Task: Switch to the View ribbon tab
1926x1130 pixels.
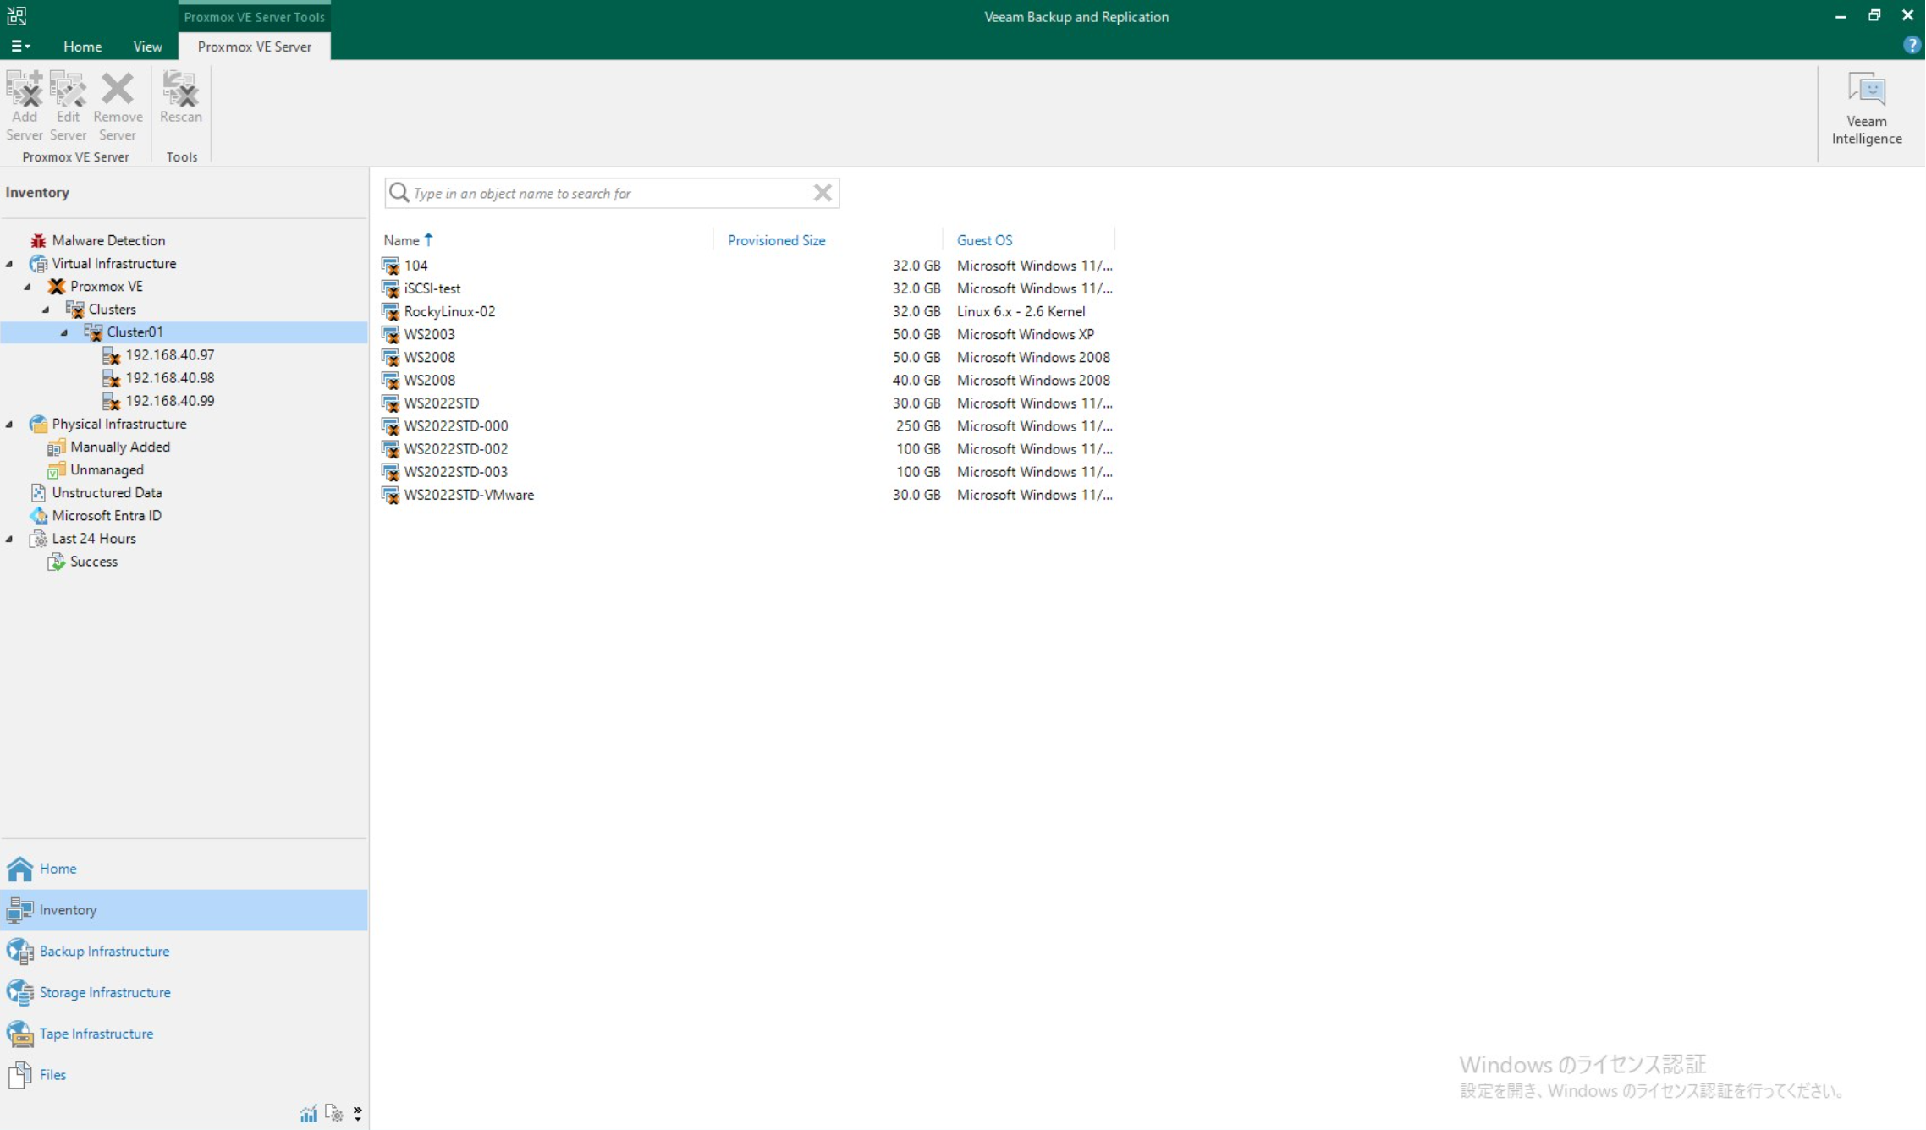Action: point(147,47)
